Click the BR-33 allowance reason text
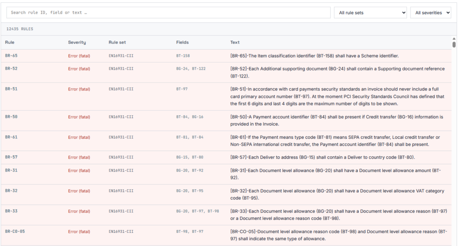 click(338, 215)
